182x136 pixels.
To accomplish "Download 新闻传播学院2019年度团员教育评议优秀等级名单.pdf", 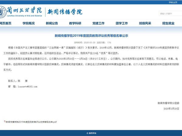I will 31,122.
